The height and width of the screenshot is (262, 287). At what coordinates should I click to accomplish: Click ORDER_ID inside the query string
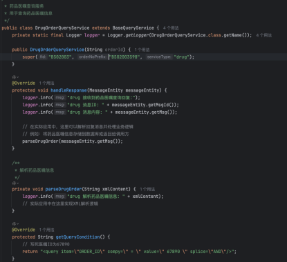[89, 252]
